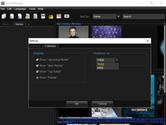
Task: Collapse the Redirect to TMDB dropdown
Action: [x=117, y=60]
